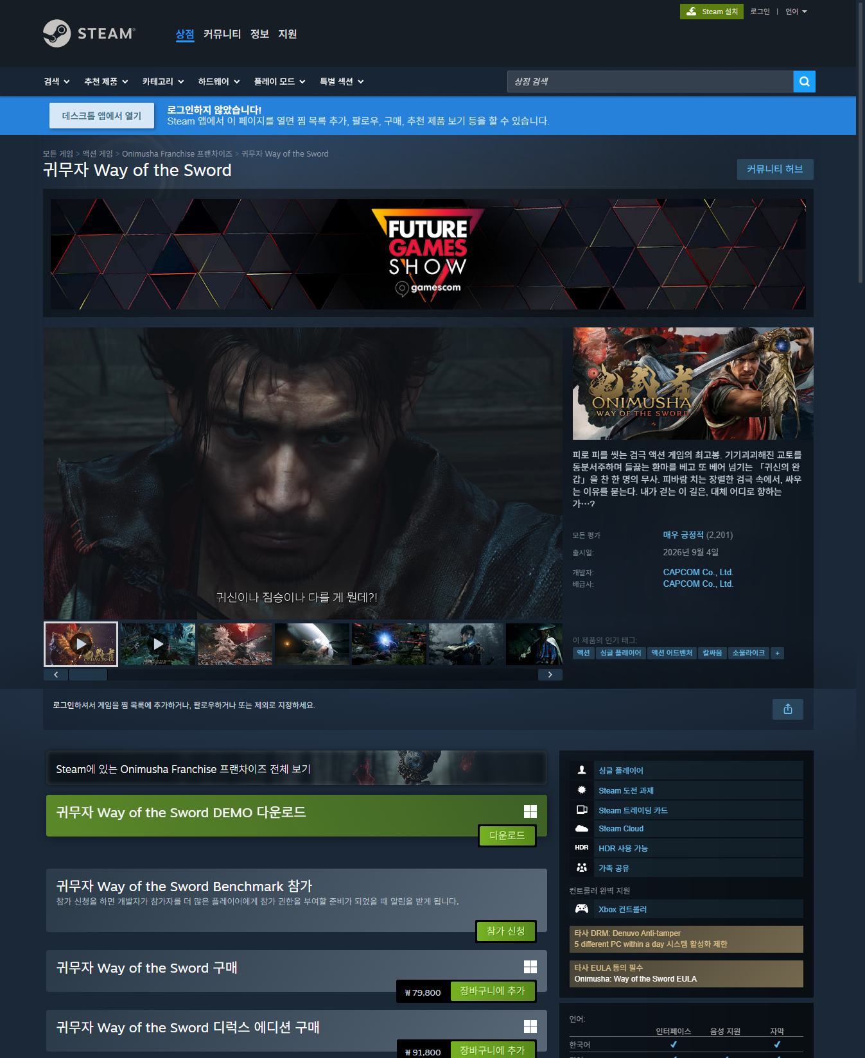Viewport: 865px width, 1058px height.
Task: Click the Windows icon on the DEMO download row
Action: click(x=530, y=811)
